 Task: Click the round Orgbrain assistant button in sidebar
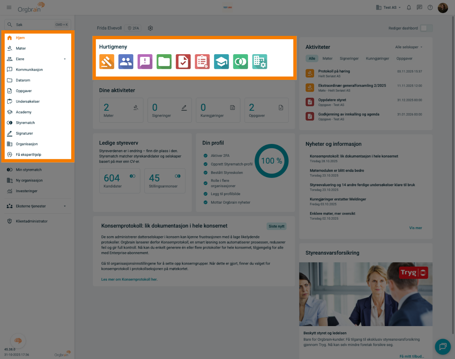click(x=18, y=341)
